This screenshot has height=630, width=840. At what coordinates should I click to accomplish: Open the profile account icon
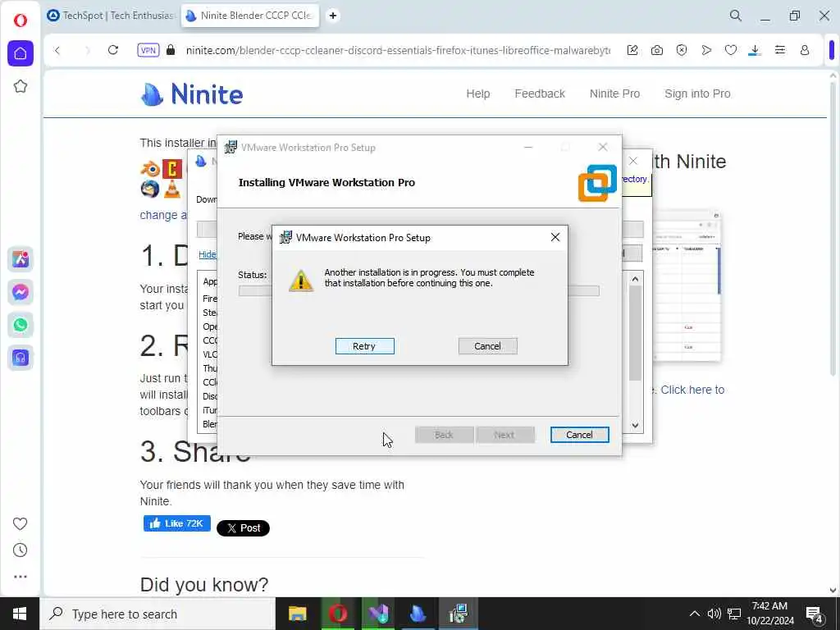tap(805, 50)
